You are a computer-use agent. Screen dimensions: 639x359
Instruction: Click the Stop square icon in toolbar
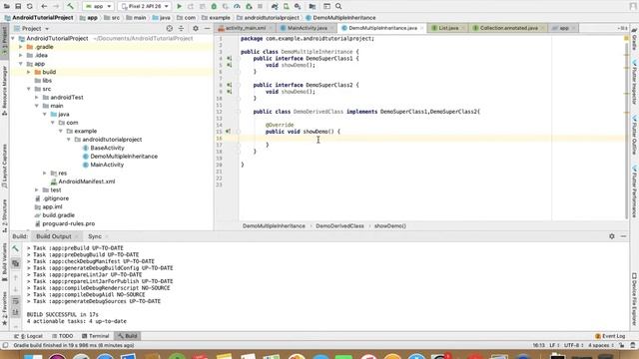[x=260, y=7]
